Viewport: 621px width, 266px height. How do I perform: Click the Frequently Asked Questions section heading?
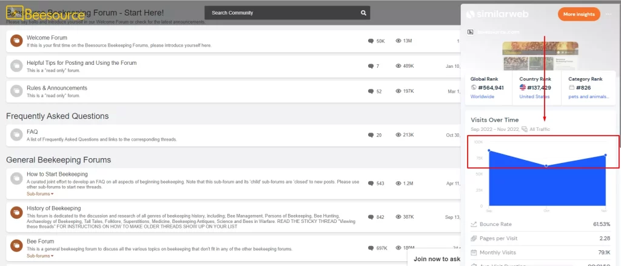click(x=58, y=116)
